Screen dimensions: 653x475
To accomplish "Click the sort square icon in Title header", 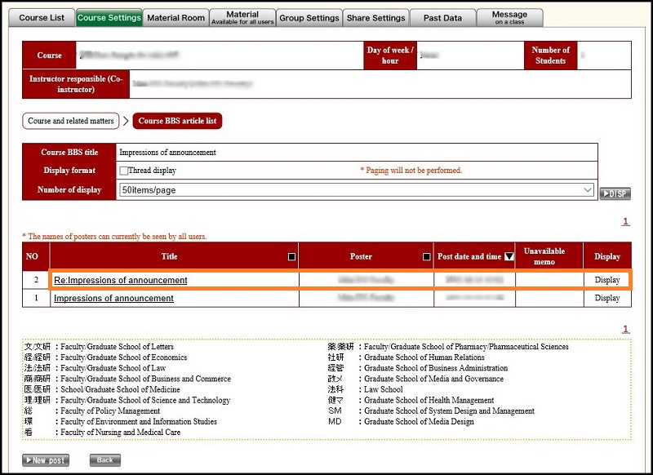I will [x=292, y=257].
